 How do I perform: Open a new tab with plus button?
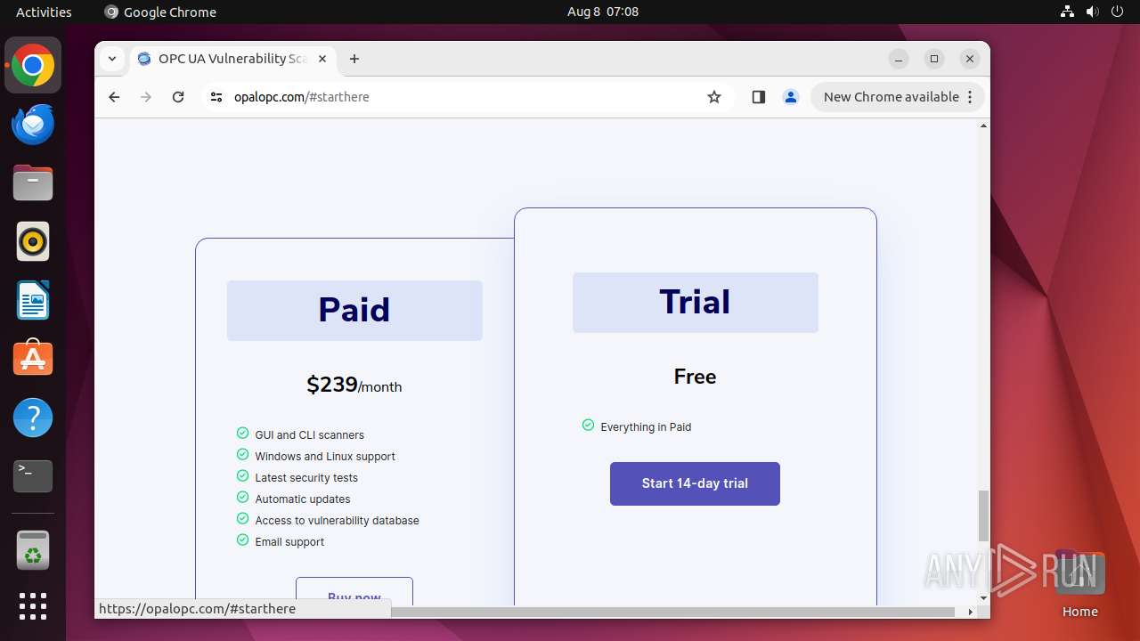[354, 59]
